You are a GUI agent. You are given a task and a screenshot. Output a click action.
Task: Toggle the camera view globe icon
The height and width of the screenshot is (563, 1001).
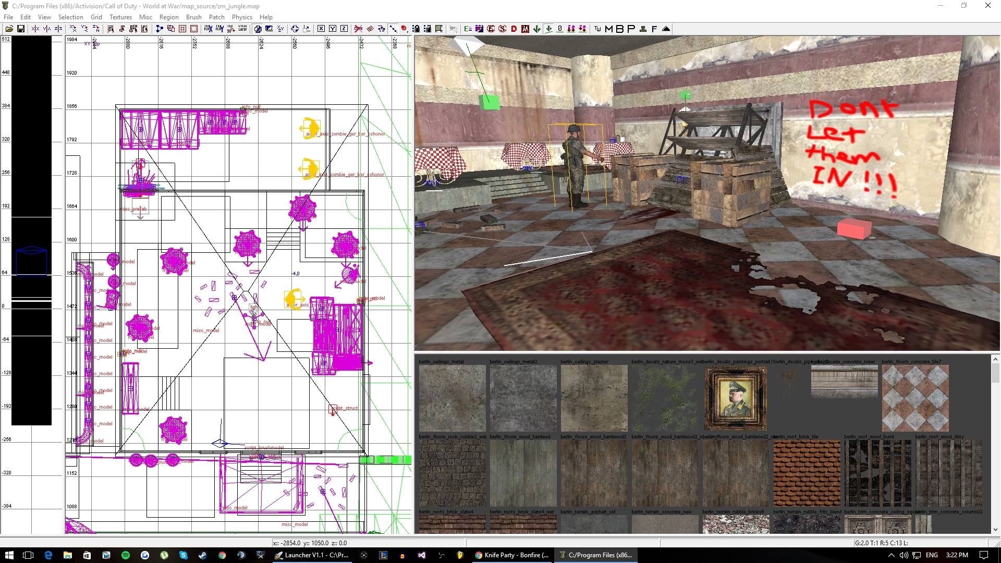[x=258, y=29]
